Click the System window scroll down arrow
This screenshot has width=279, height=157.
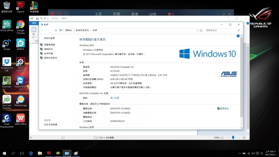[x=241, y=128]
